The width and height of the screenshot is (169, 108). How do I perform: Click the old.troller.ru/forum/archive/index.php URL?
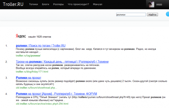point(42,104)
